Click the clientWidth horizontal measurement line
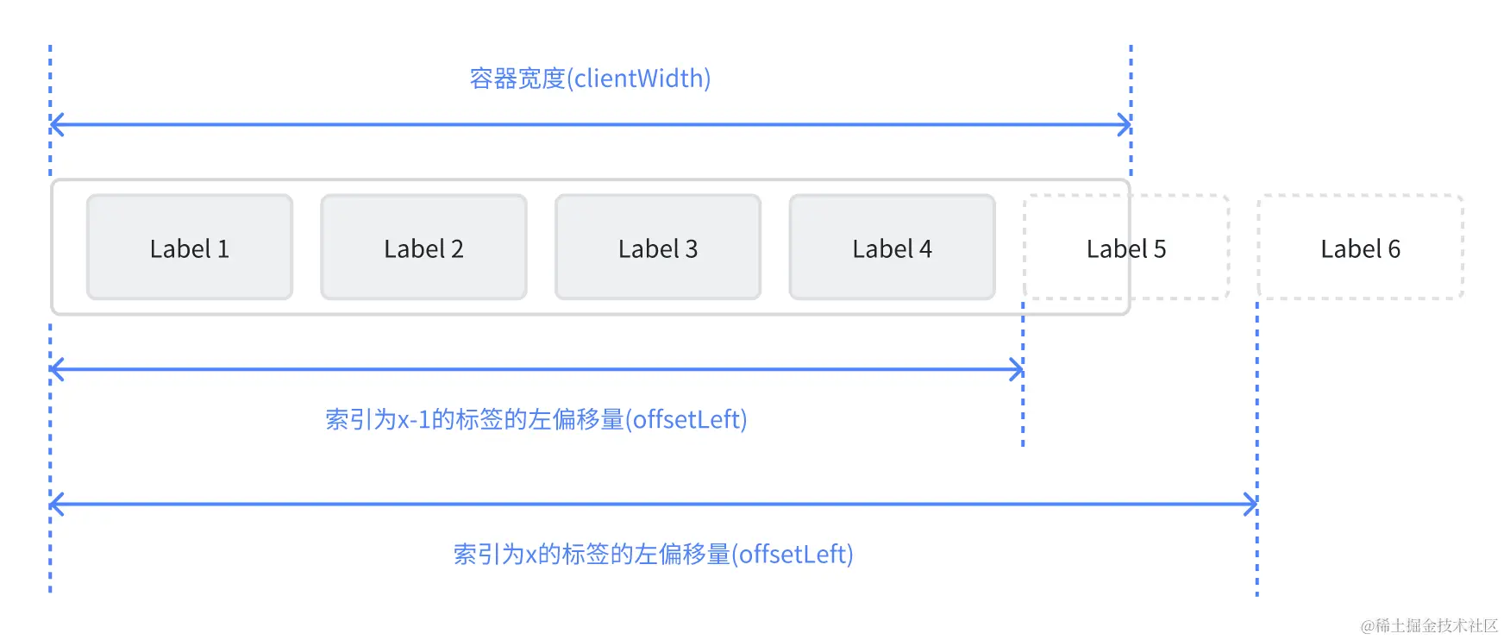Viewport: 1504px width, 640px height. click(591, 125)
